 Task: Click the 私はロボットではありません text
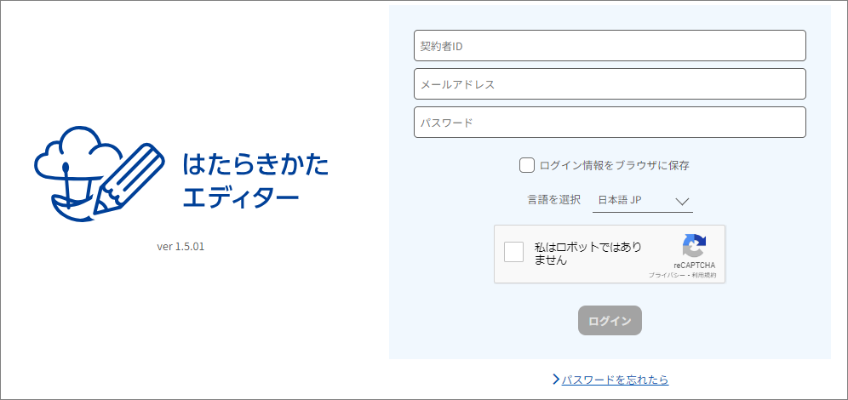click(x=587, y=253)
